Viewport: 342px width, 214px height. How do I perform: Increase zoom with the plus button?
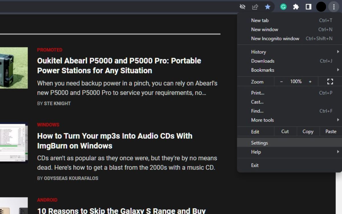click(x=310, y=82)
